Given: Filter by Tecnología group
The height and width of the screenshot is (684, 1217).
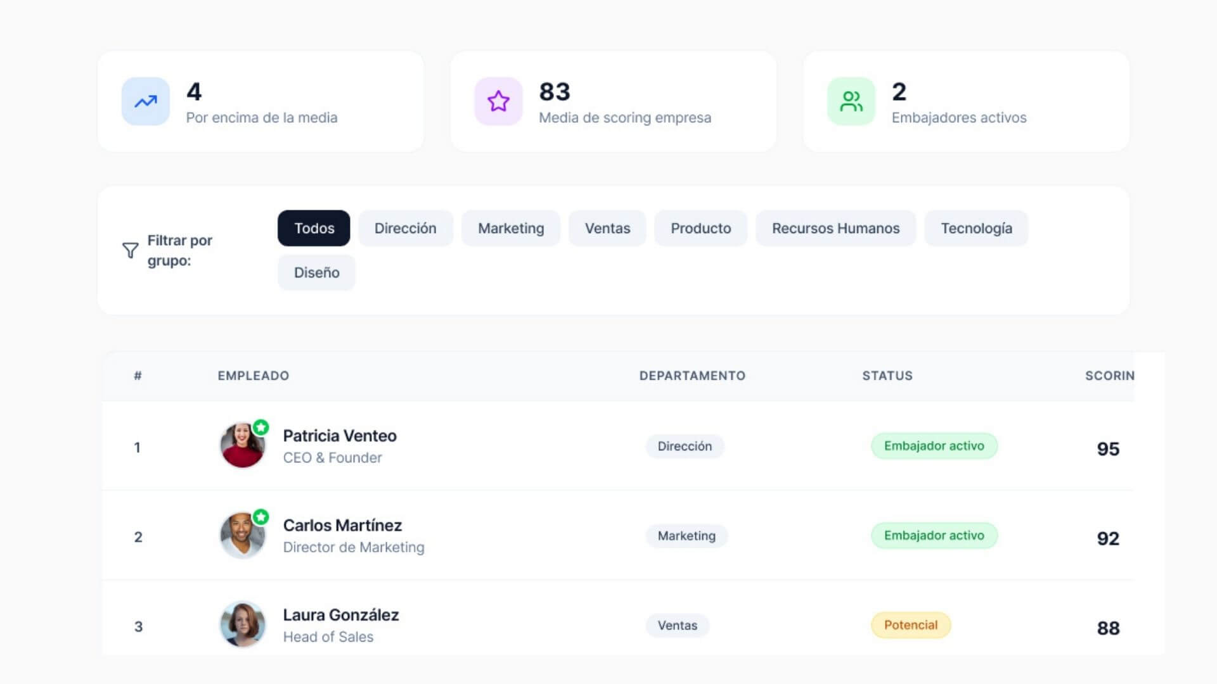Looking at the screenshot, I should point(976,228).
